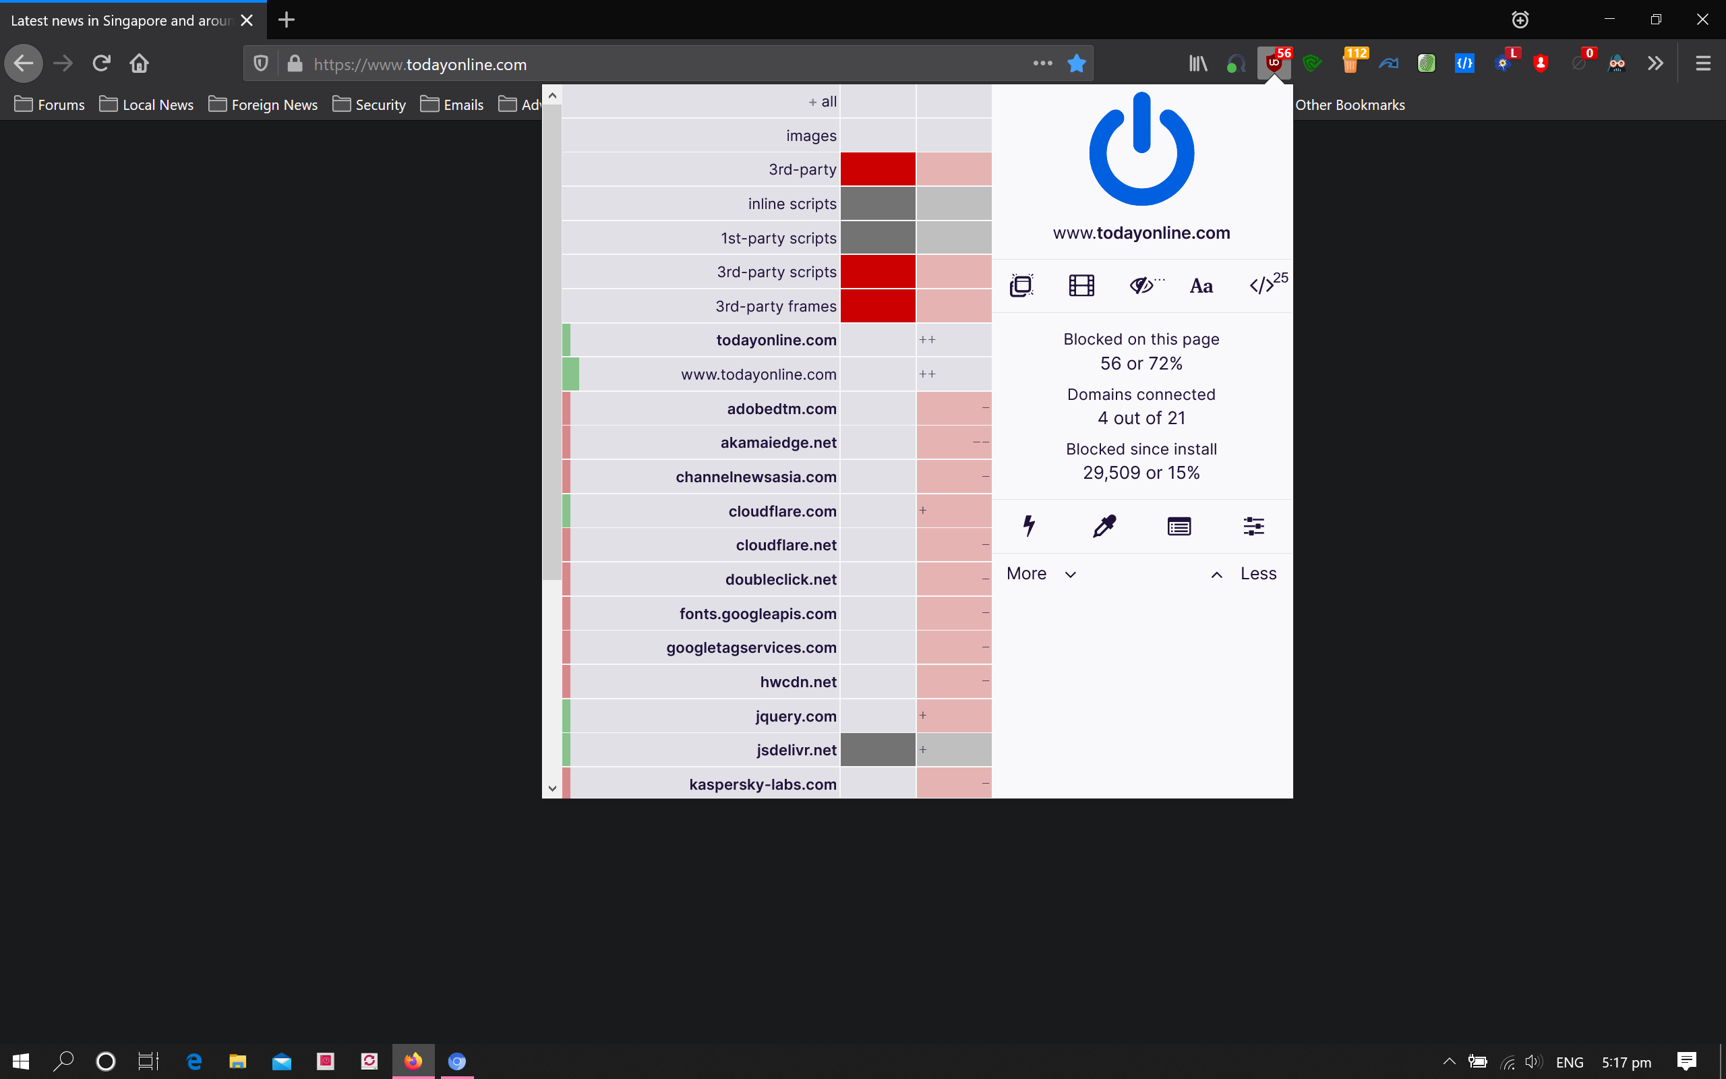
Task: Open the Security bookmarks folder
Action: pyautogui.click(x=369, y=105)
